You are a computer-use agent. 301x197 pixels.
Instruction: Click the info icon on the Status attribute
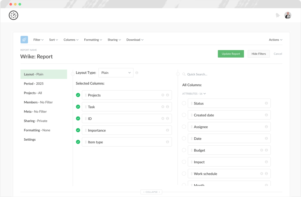[267, 103]
